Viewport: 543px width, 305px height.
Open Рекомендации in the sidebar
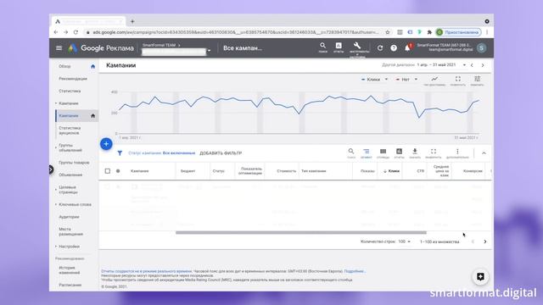73,79
